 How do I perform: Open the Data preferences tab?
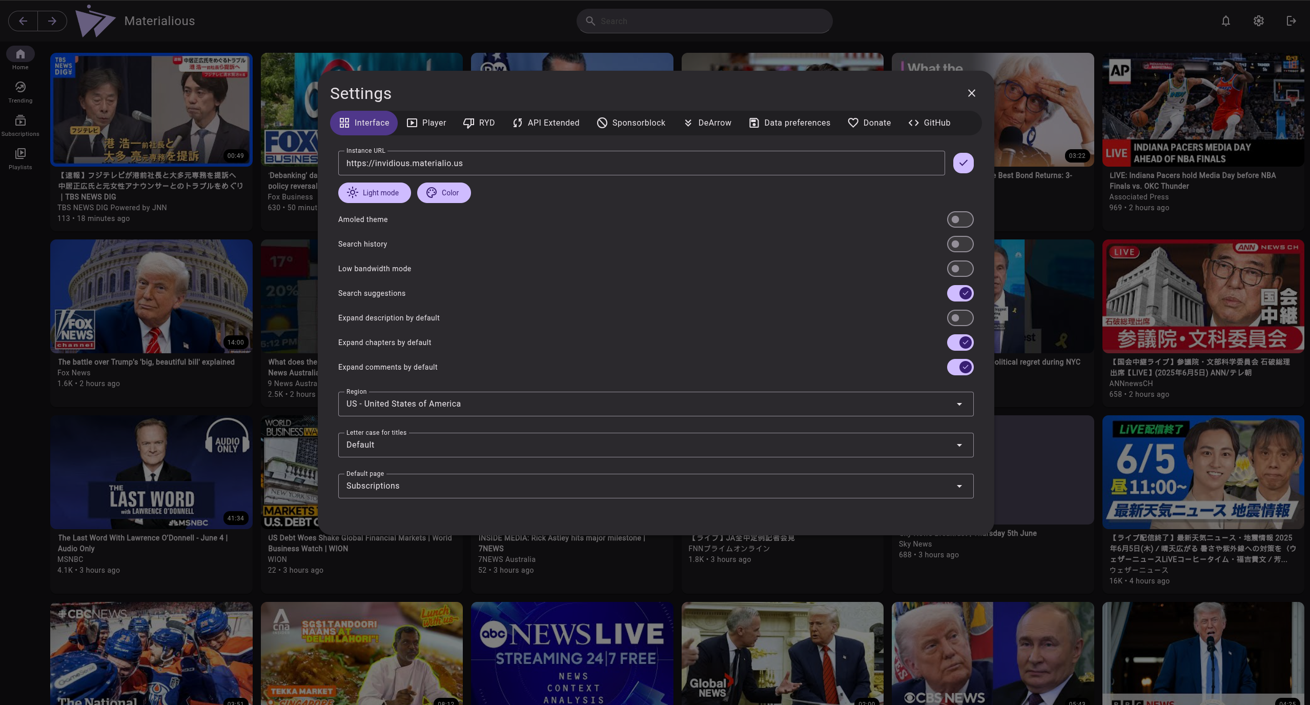click(789, 123)
